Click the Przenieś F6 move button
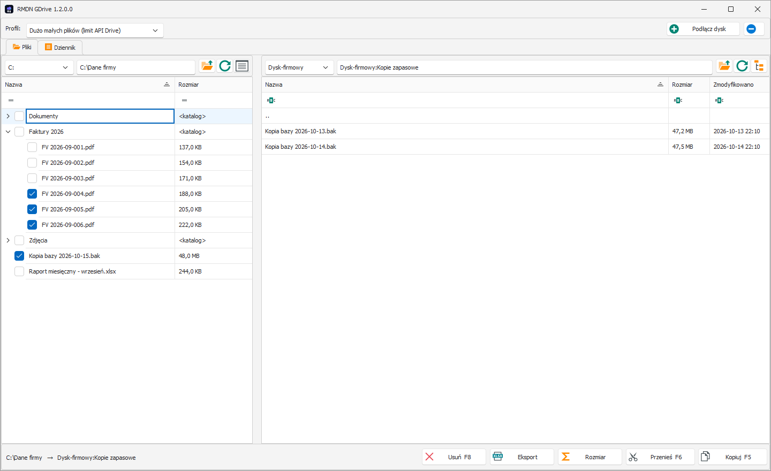Viewport: 771px width, 471px height. (660, 457)
